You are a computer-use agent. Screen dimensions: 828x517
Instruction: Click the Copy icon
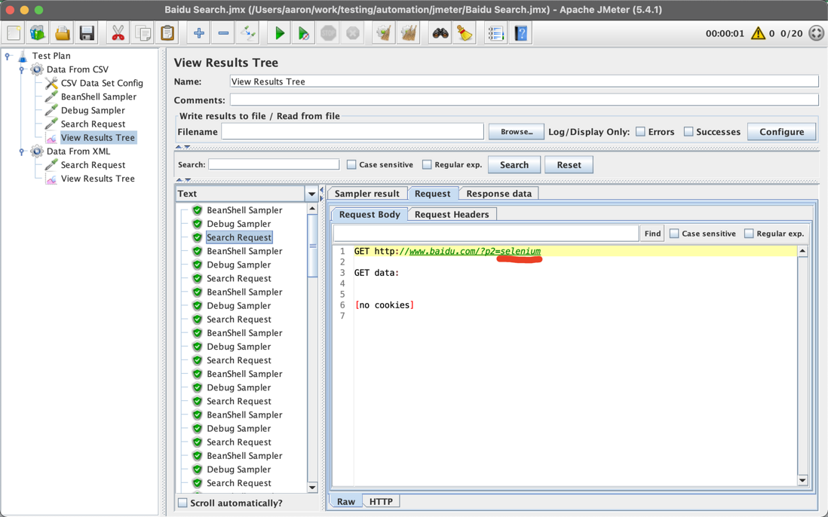pyautogui.click(x=143, y=33)
